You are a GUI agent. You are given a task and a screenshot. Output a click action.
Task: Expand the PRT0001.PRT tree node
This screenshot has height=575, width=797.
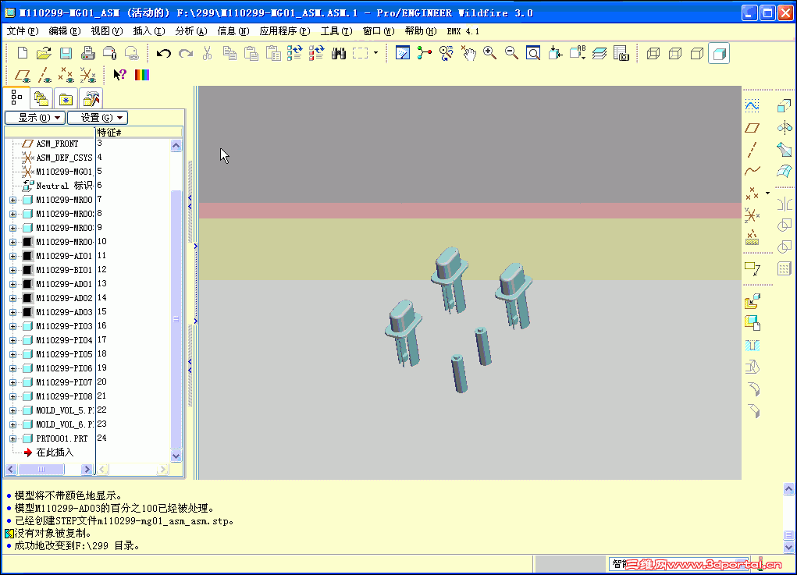(12, 438)
